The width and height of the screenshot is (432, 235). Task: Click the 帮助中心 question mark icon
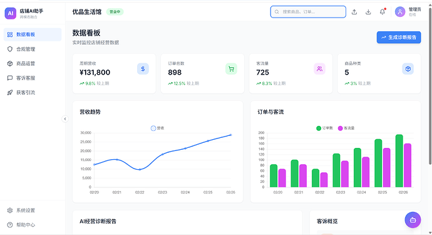coord(10,225)
